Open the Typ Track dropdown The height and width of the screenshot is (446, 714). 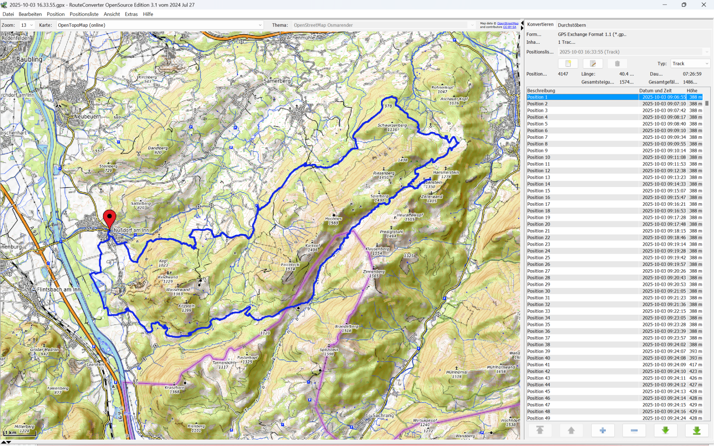707,64
